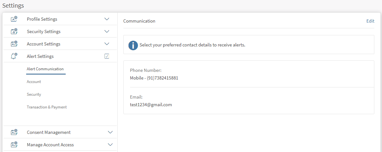Image resolution: width=382 pixels, height=152 pixels.
Task: Click the Account Settings icon
Action: 14,44
